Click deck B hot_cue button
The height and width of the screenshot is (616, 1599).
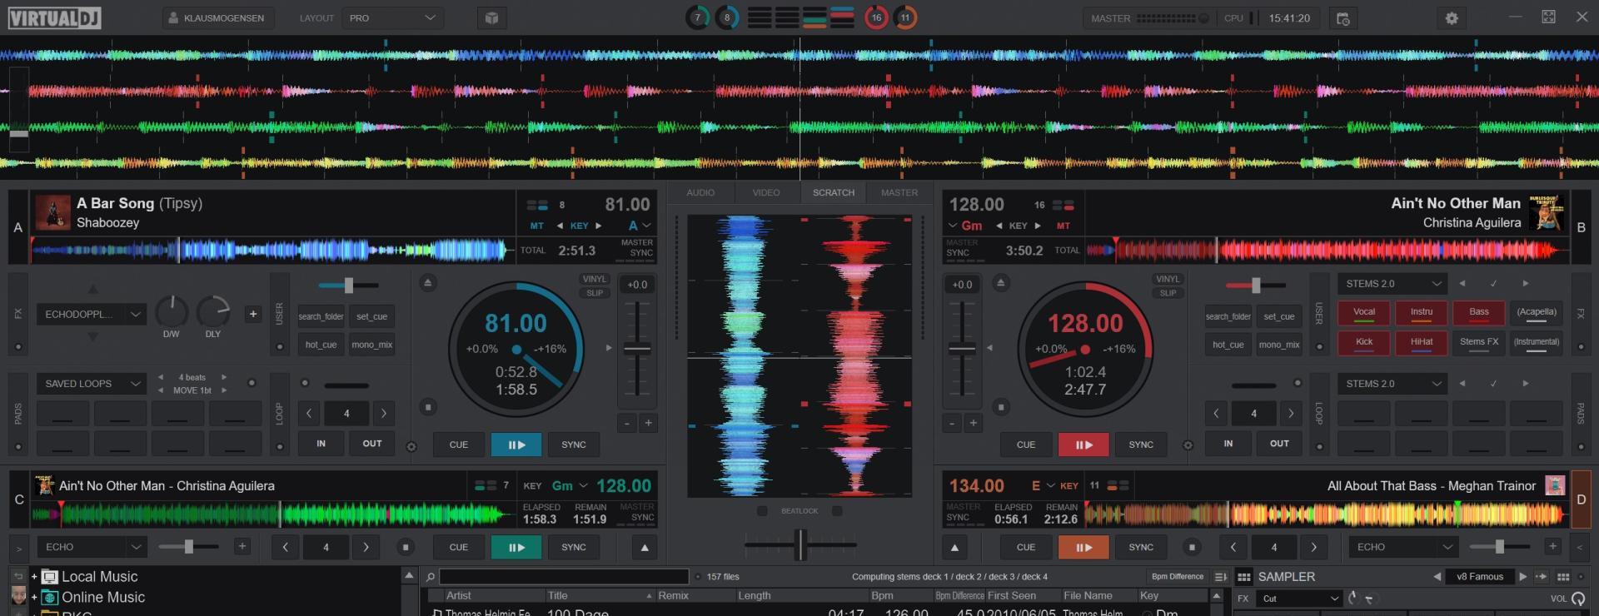click(1228, 345)
